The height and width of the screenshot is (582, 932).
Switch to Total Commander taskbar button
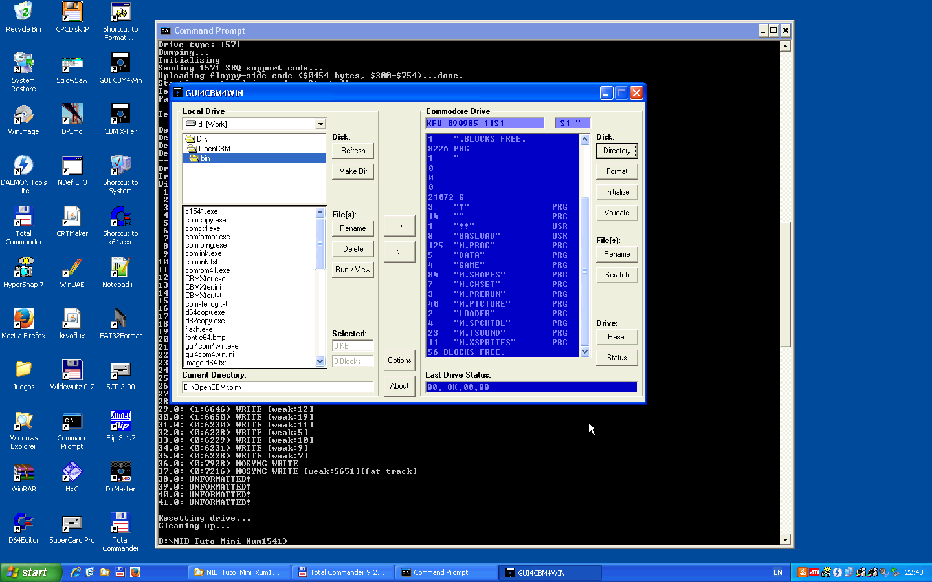[342, 572]
